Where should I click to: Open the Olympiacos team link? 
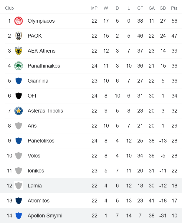click(41, 21)
